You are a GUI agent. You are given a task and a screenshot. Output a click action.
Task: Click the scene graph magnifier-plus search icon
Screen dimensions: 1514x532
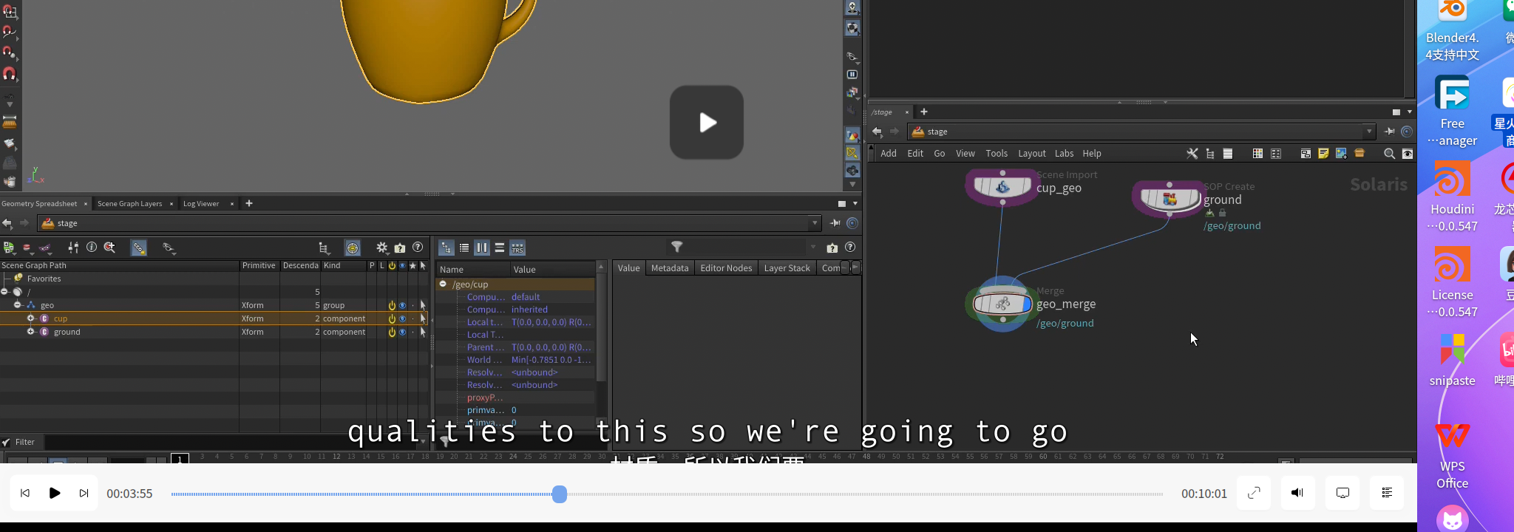109,248
